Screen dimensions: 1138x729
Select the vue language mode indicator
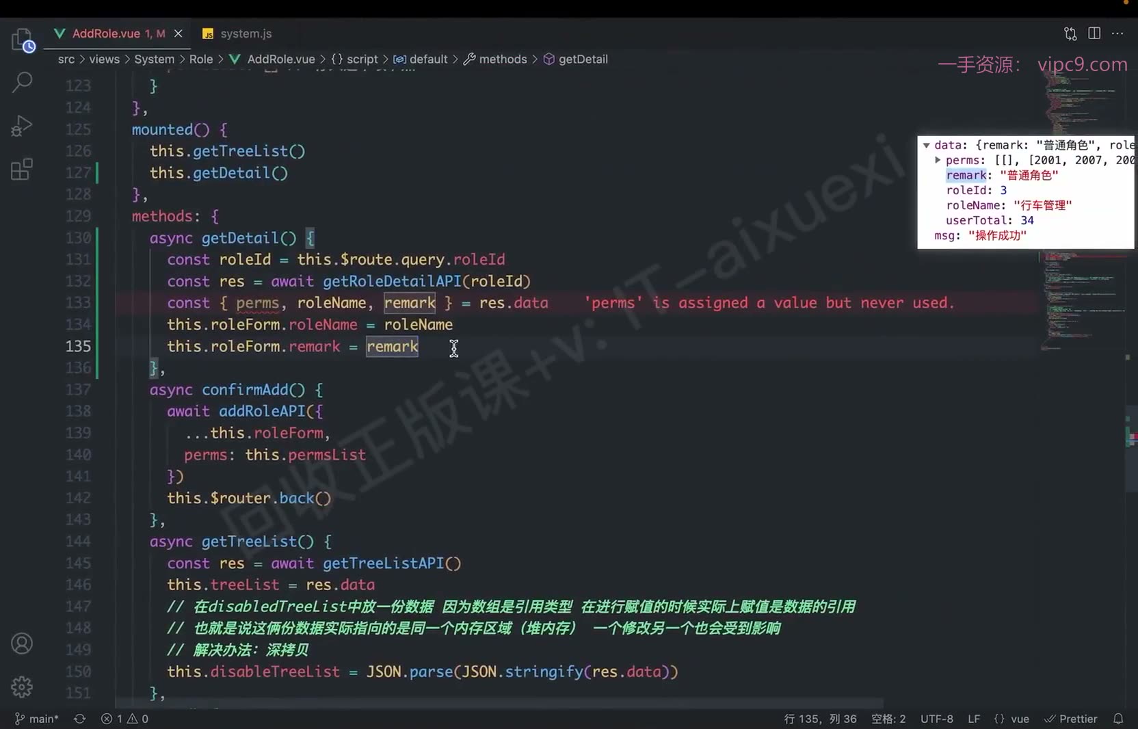click(1011, 719)
